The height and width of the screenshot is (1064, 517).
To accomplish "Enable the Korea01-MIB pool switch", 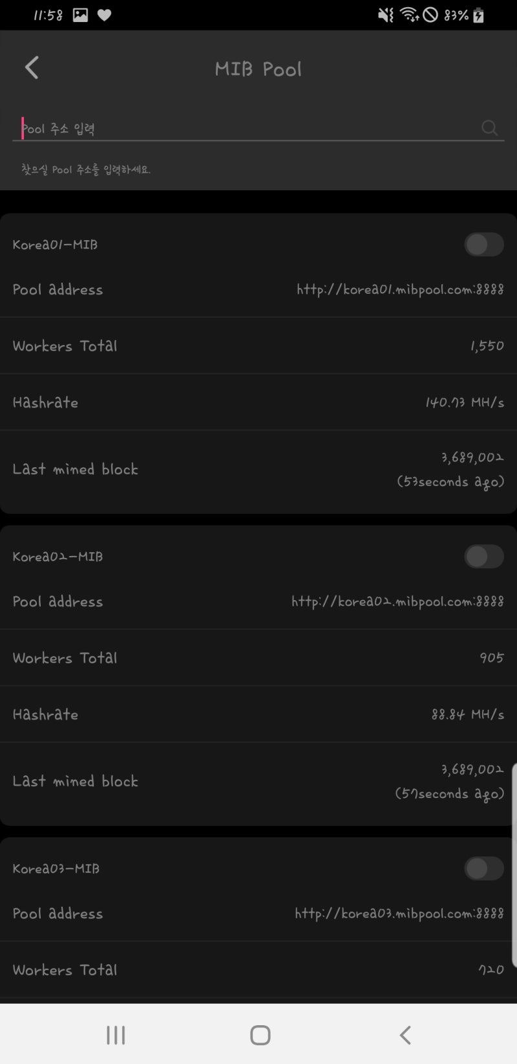I will point(483,245).
